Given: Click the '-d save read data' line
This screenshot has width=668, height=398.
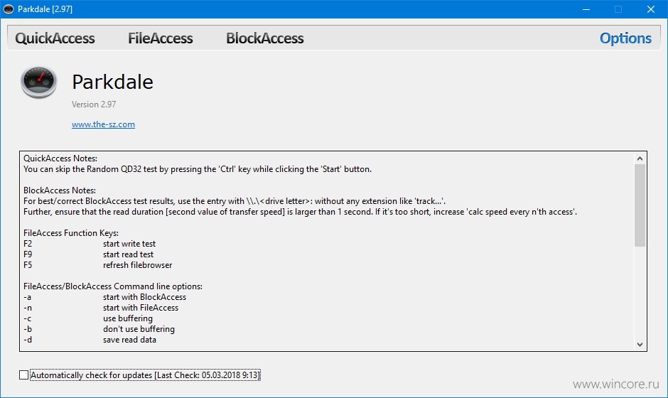Looking at the screenshot, I should 90,340.
